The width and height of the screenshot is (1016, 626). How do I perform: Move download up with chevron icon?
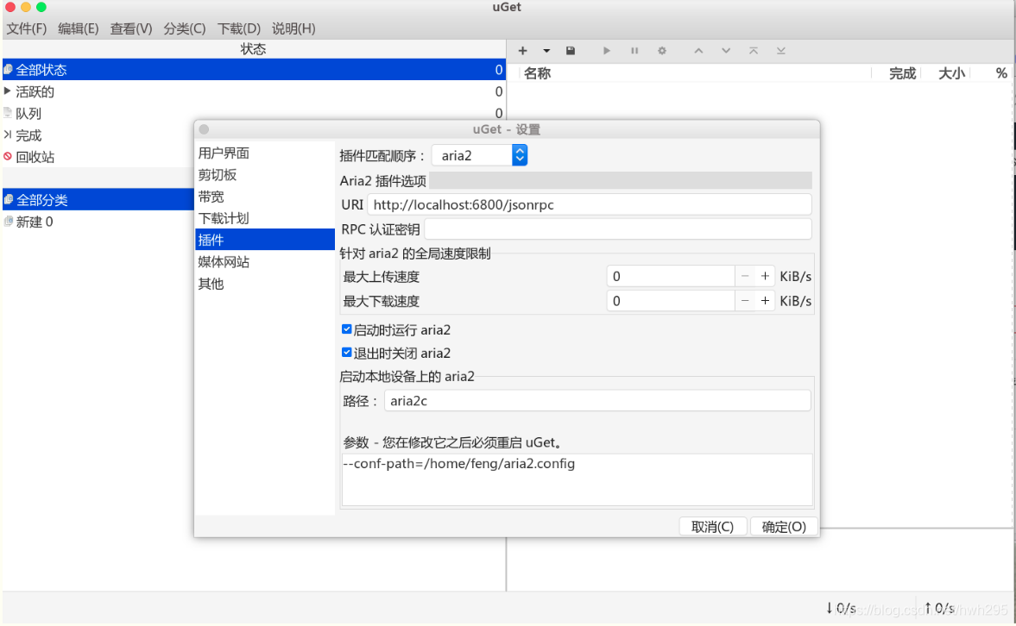[698, 51]
